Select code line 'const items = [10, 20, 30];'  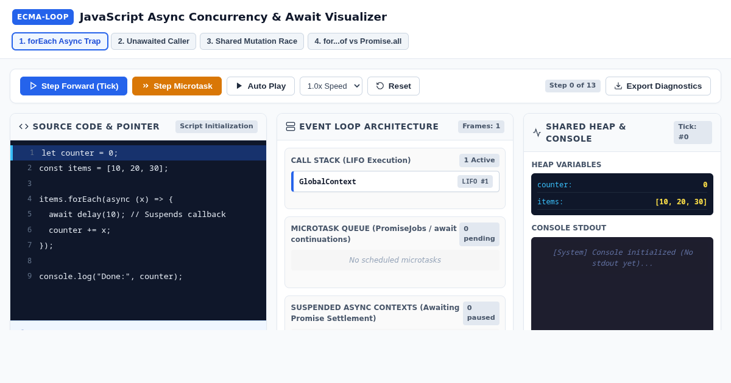point(138,168)
